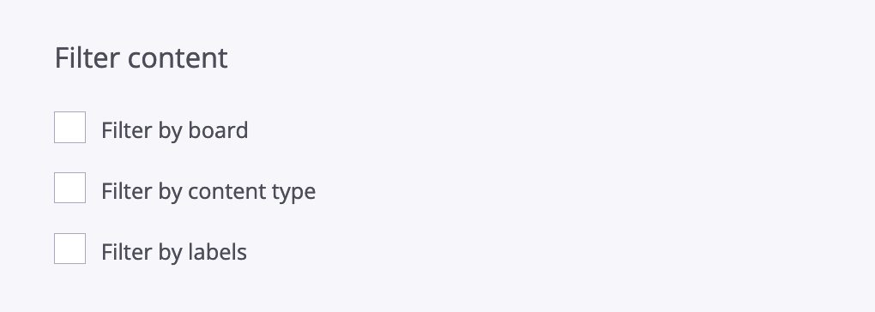Activate the empty box beside 'Filter by board'
The image size is (875, 312).
click(69, 127)
